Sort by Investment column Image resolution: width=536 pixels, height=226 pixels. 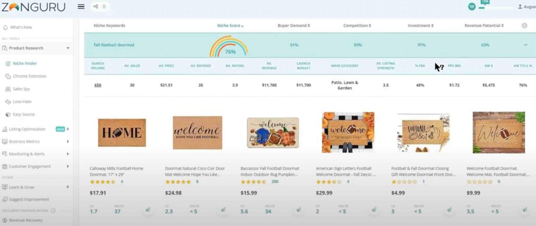tap(420, 25)
